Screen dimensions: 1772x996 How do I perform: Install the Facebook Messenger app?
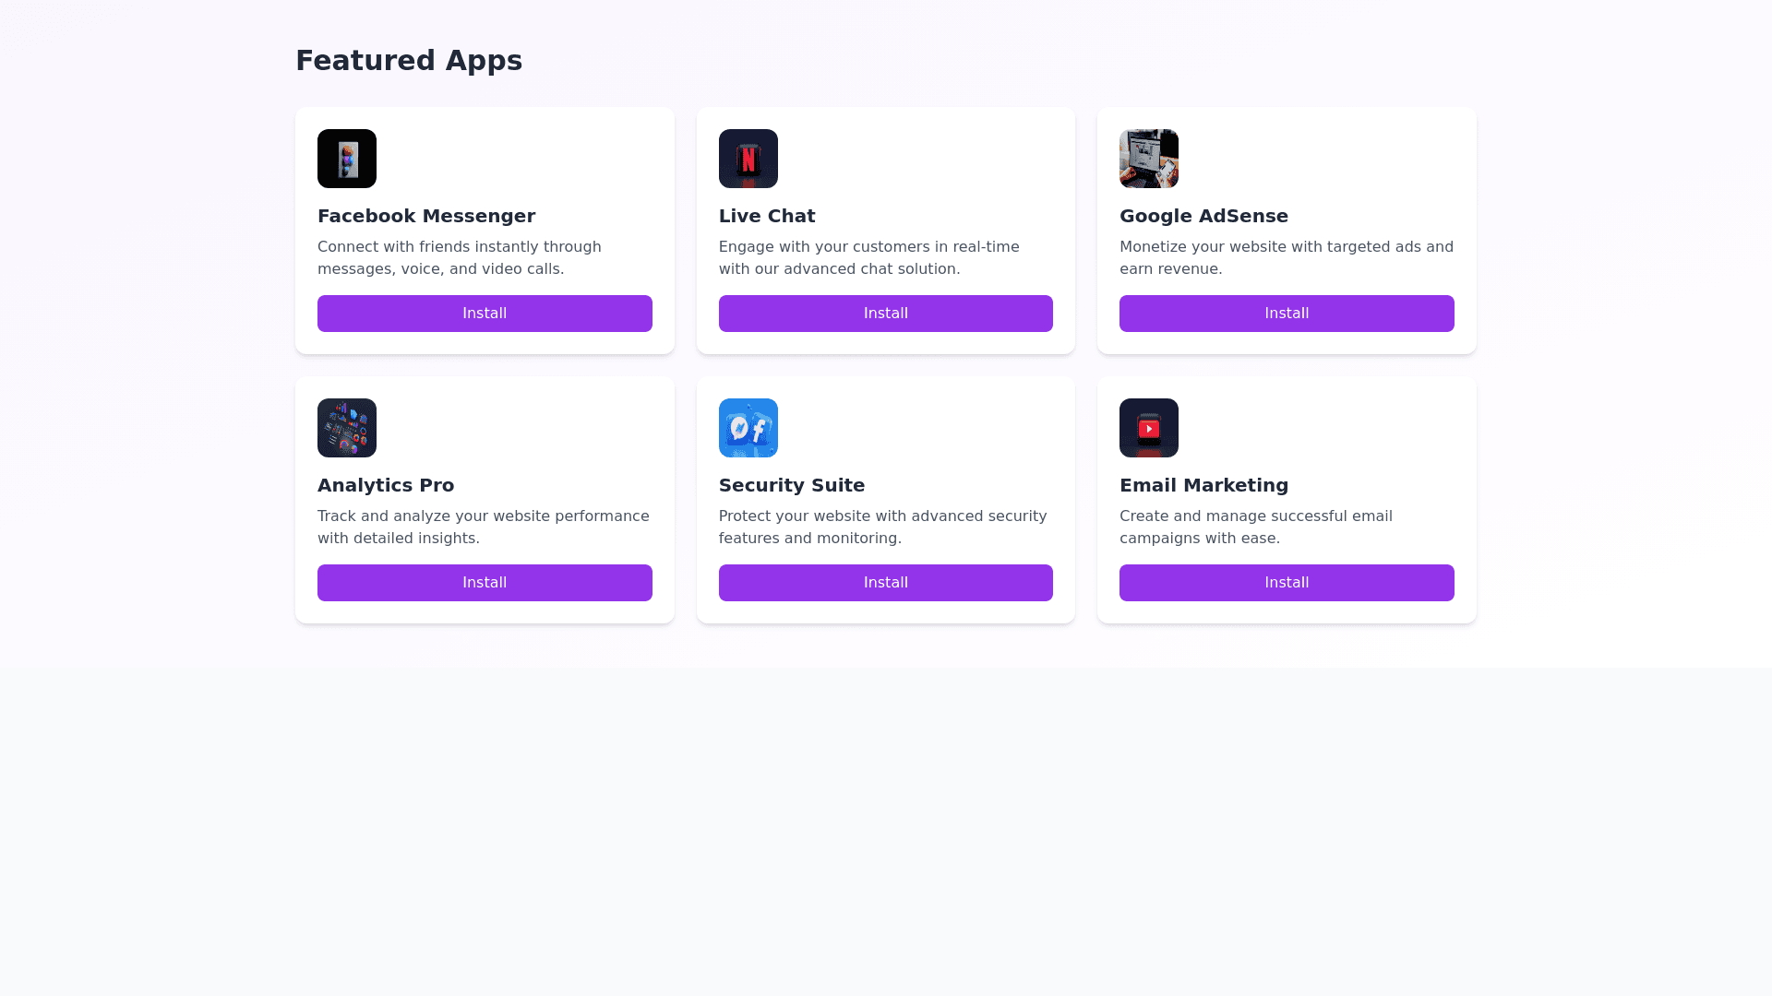(x=485, y=314)
